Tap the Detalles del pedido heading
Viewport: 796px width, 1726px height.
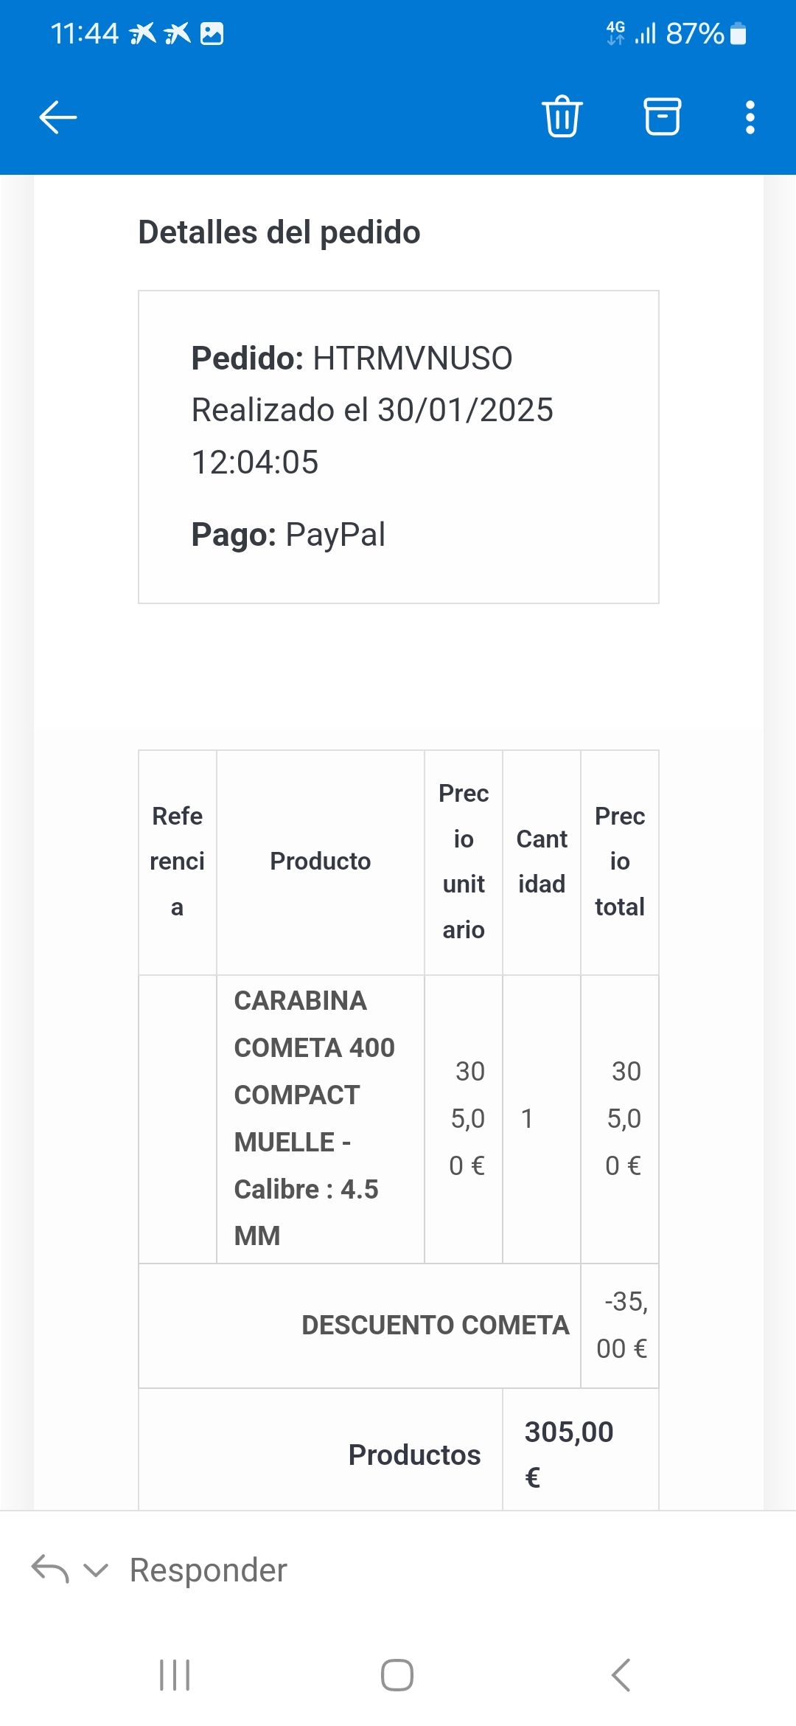click(279, 232)
